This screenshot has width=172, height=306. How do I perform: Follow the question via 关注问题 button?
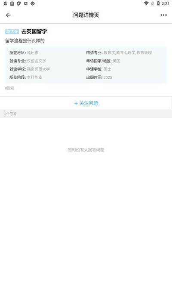pyautogui.click(x=86, y=103)
